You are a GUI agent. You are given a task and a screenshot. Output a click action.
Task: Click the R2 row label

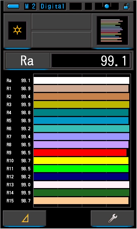point(9,96)
